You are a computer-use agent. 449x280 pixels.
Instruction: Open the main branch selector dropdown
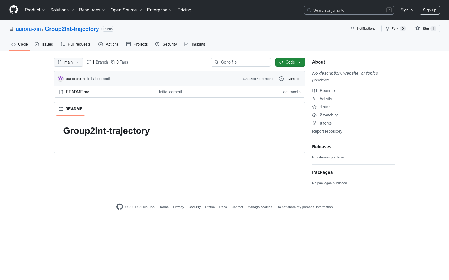pos(68,62)
